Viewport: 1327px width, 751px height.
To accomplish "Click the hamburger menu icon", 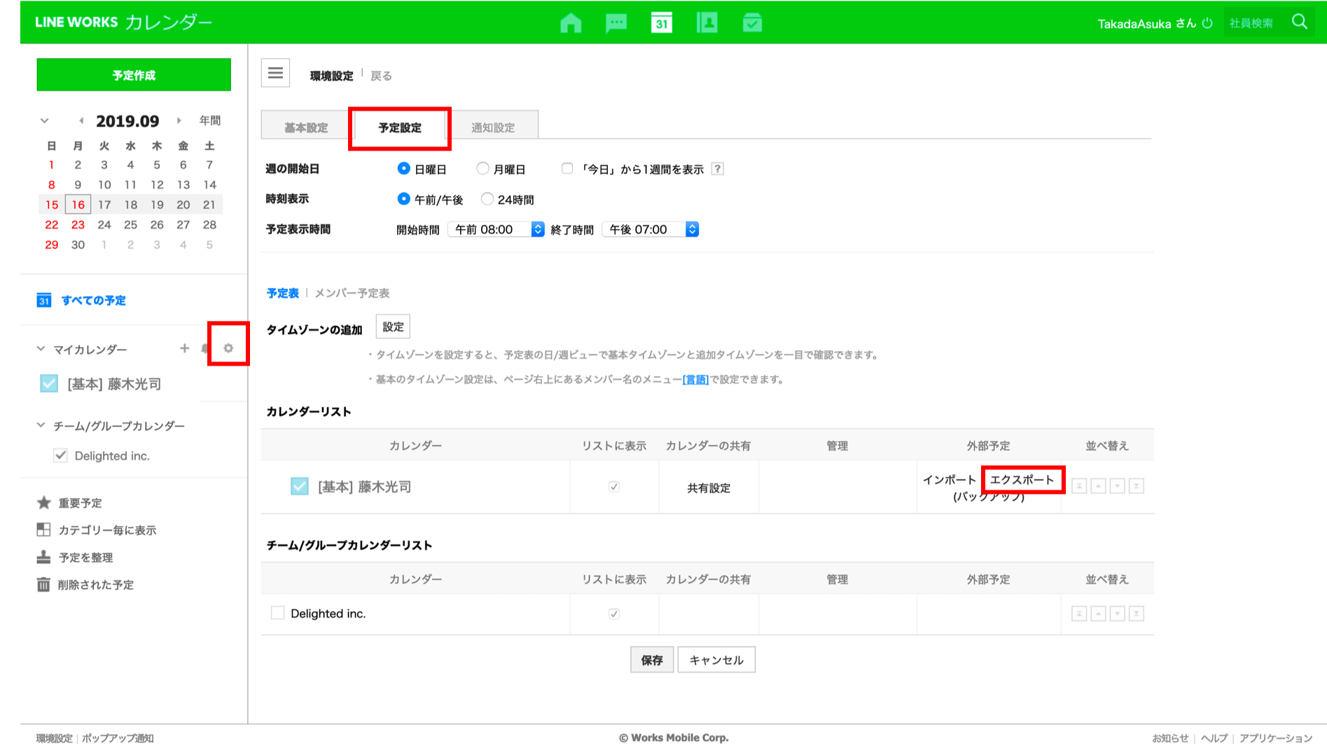I will [275, 73].
